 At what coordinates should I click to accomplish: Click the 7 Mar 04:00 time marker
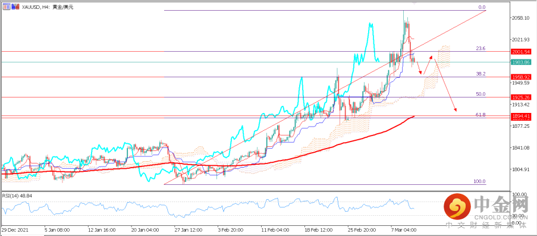[x=404, y=230]
